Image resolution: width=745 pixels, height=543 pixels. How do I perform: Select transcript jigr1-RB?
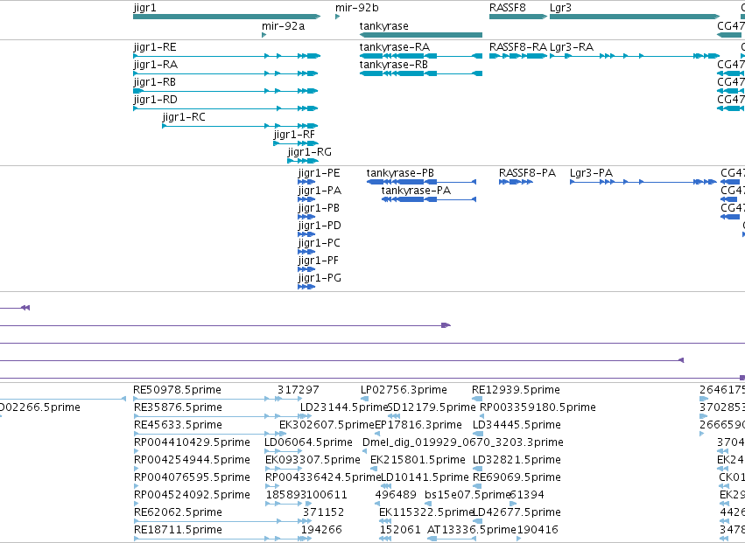(x=226, y=91)
